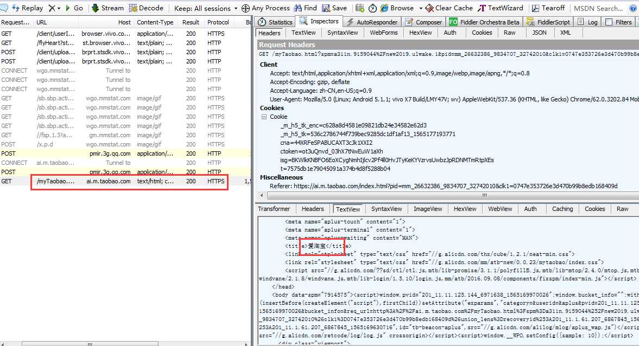The height and width of the screenshot is (346, 639).
Task: Select the /x.p.d POST session row
Action: point(125,144)
